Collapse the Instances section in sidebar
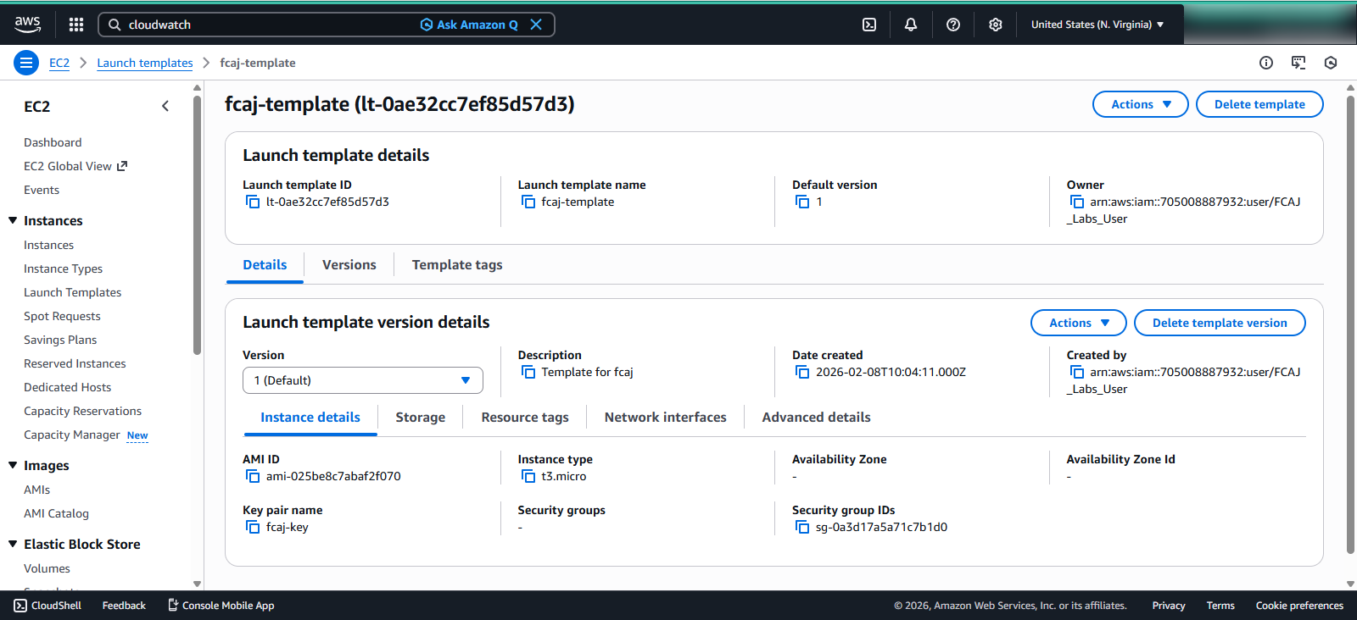Viewport: 1357px width, 620px height. pyautogui.click(x=13, y=220)
